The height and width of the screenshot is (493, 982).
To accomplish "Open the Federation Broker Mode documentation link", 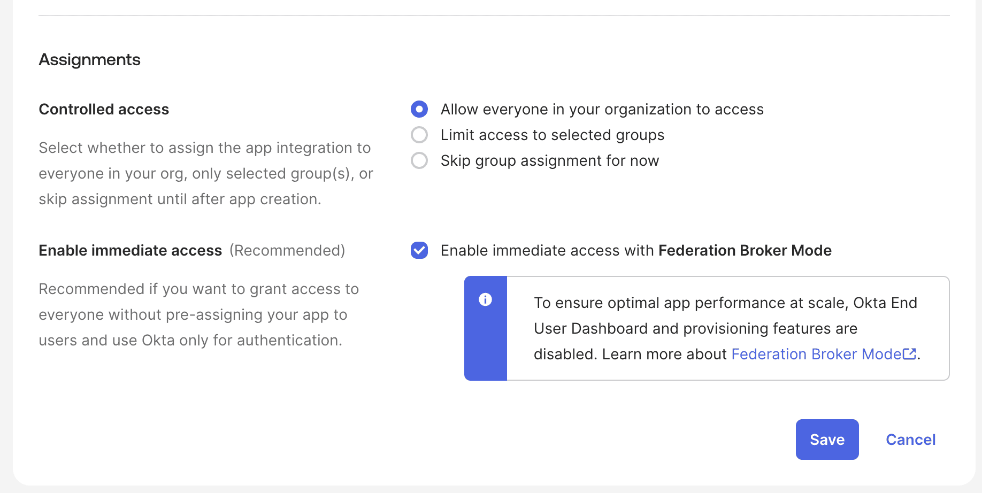I will 816,354.
